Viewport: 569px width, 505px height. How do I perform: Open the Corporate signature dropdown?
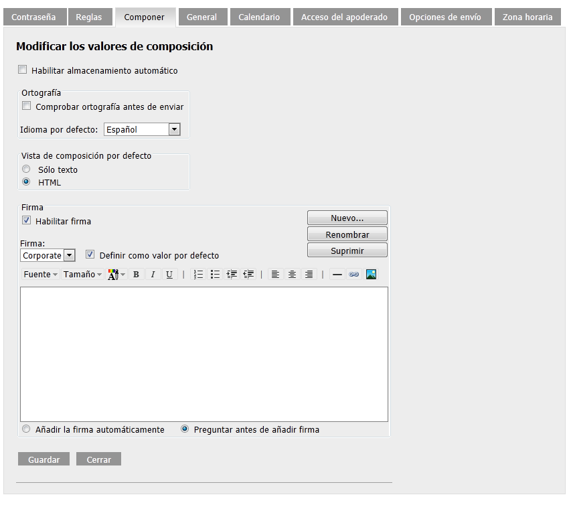point(48,255)
